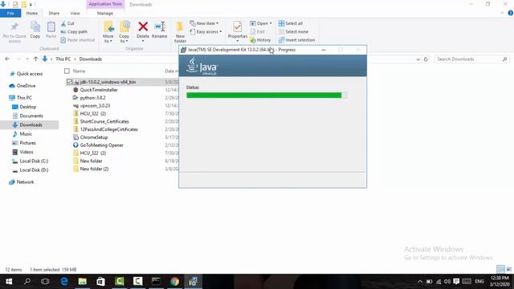Open recent locations dropdown
This screenshot has width=514, height=289.
[x=27, y=59]
